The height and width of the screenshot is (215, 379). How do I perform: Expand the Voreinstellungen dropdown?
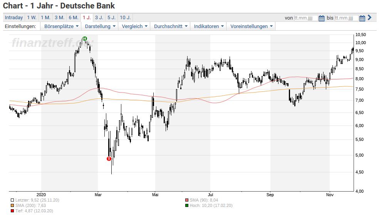[x=252, y=26]
